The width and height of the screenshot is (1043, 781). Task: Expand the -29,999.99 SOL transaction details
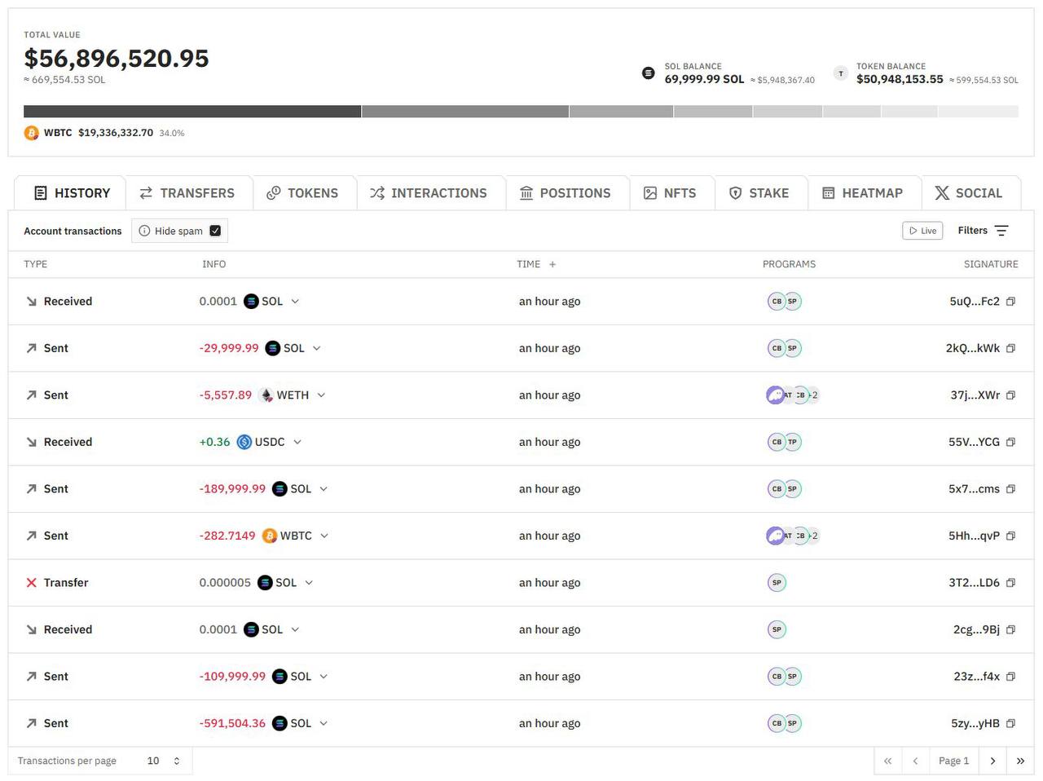pos(317,348)
